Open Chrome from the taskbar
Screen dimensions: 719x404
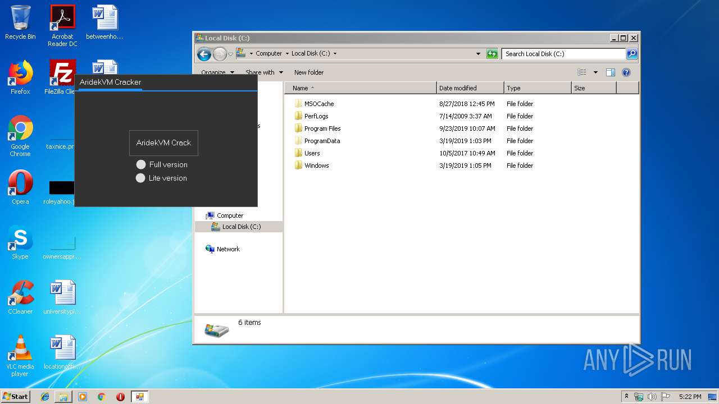(x=101, y=397)
